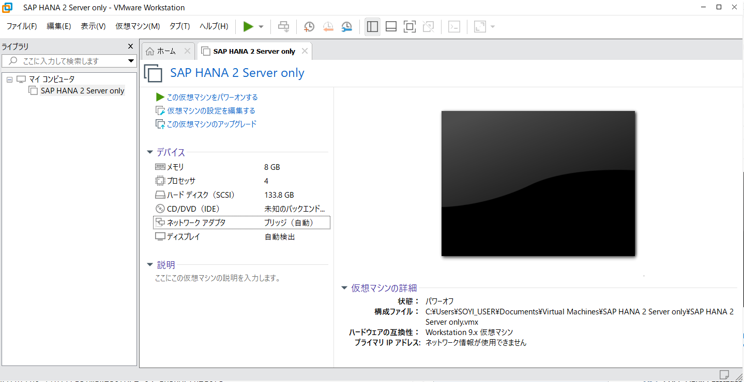The image size is (744, 382).
Task: Collapse the マイ コンピュータ tree node
Action: click(x=9, y=79)
